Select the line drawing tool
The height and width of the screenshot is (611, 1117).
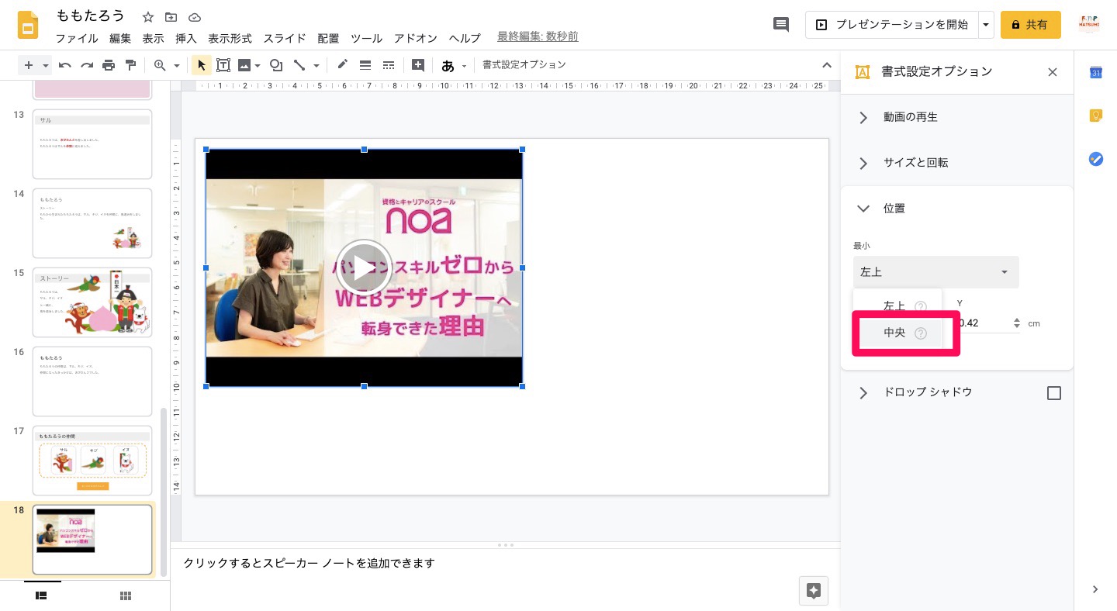[x=299, y=65]
